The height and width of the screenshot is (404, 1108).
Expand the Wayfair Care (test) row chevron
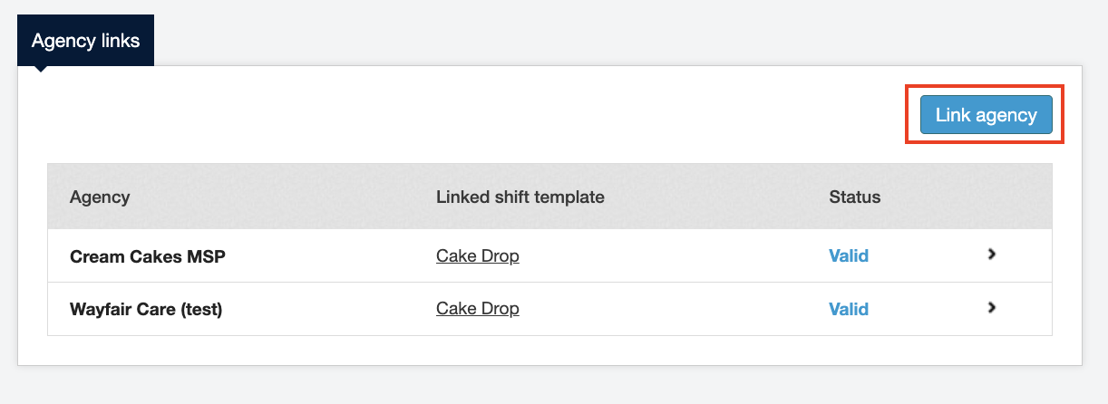click(992, 308)
